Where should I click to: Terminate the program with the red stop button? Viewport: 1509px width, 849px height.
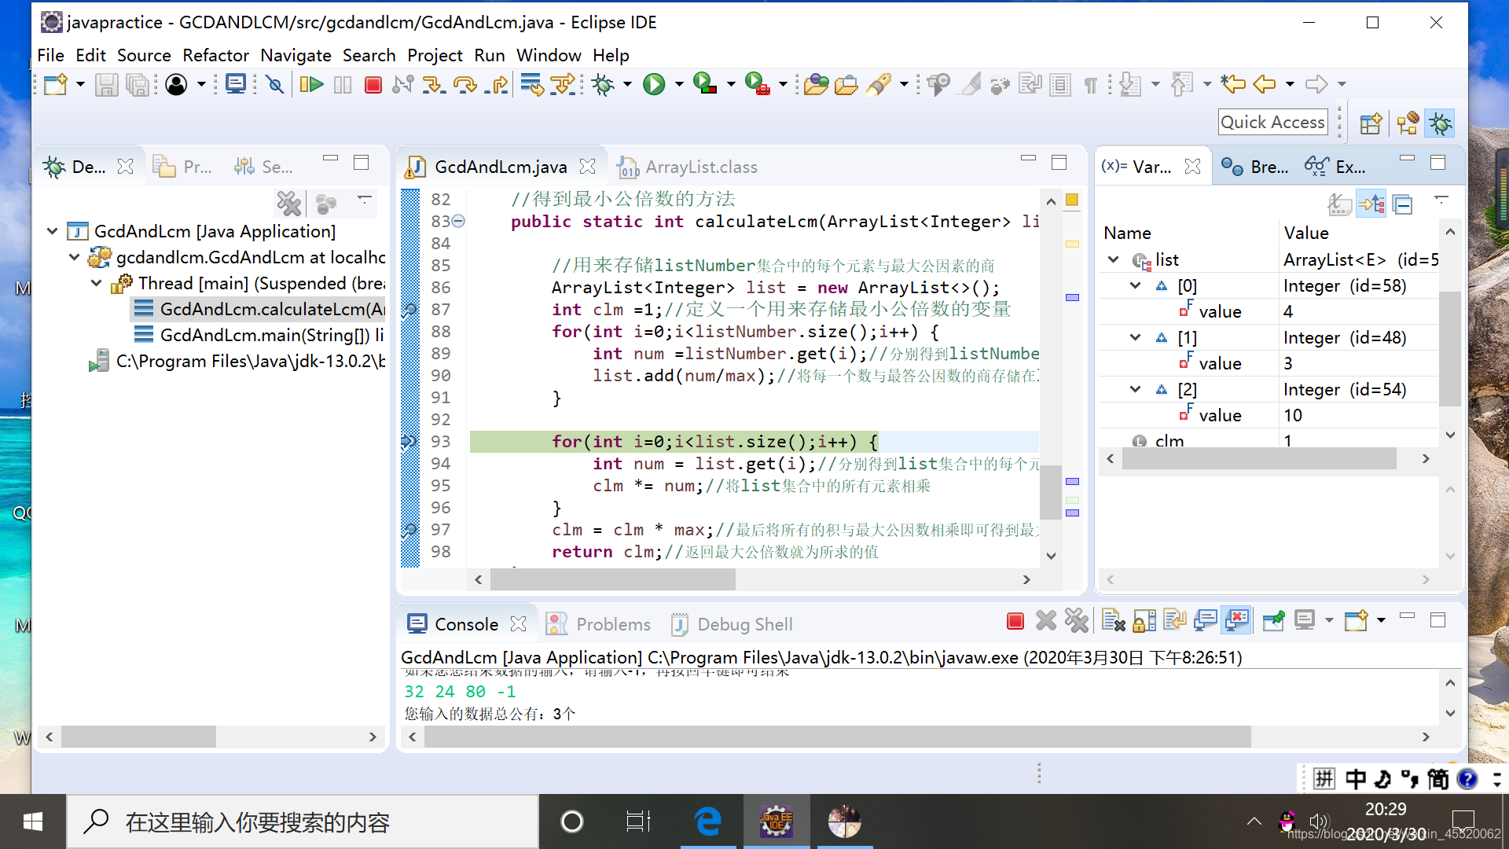[x=373, y=84]
